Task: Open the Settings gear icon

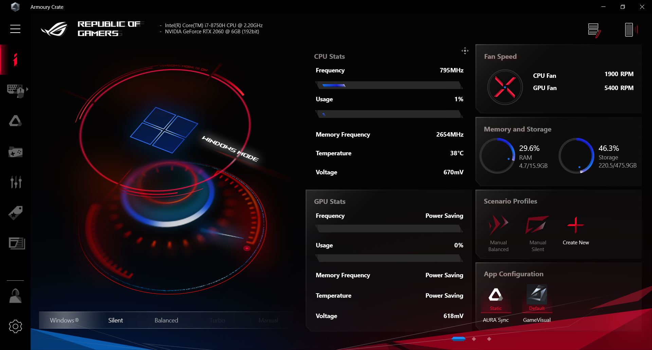Action: point(15,327)
